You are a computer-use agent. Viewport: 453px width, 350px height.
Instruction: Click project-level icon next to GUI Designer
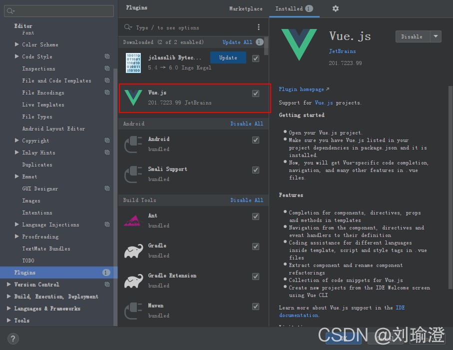pos(107,188)
